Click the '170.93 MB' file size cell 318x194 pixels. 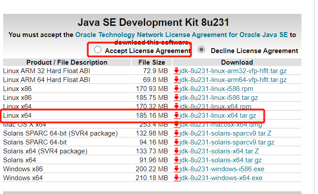(x=152, y=89)
